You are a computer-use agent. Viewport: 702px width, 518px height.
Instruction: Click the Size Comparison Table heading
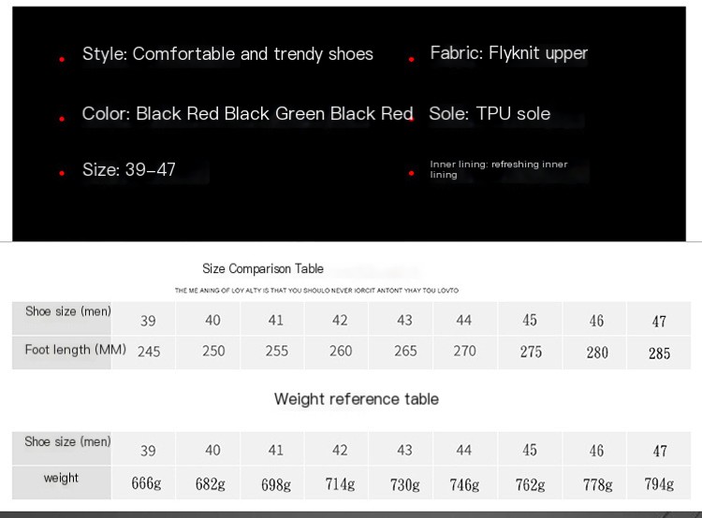click(x=263, y=268)
